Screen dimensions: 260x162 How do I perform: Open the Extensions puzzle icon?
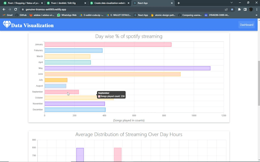point(239,10)
